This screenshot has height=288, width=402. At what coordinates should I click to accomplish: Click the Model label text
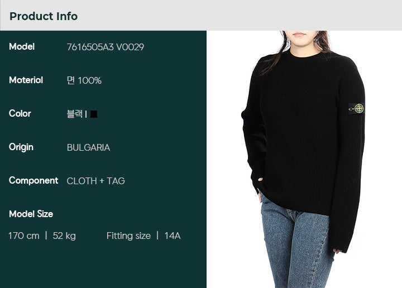click(x=22, y=46)
